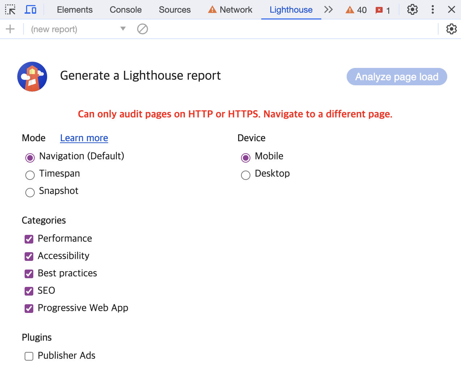Click the plus icon to add new report
The image size is (461, 370).
(10, 29)
